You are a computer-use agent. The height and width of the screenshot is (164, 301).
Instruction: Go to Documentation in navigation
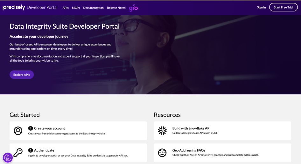[x=93, y=8]
